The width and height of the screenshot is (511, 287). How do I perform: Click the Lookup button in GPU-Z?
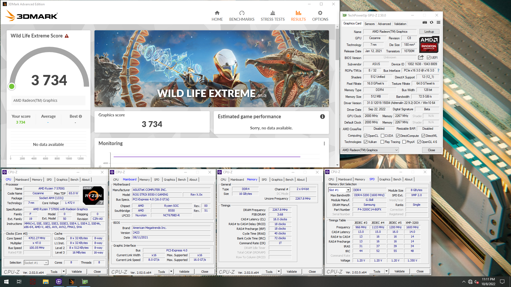[x=429, y=32]
